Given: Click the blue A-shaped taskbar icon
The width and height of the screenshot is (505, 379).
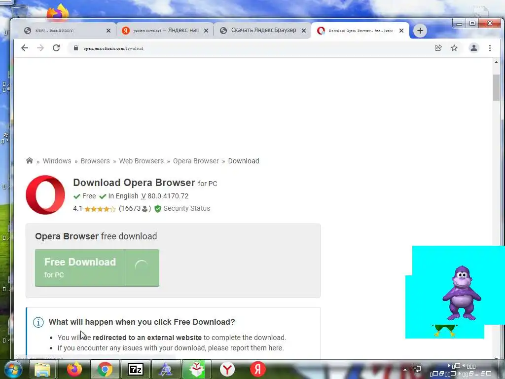Looking at the screenshot, I should [166, 369].
